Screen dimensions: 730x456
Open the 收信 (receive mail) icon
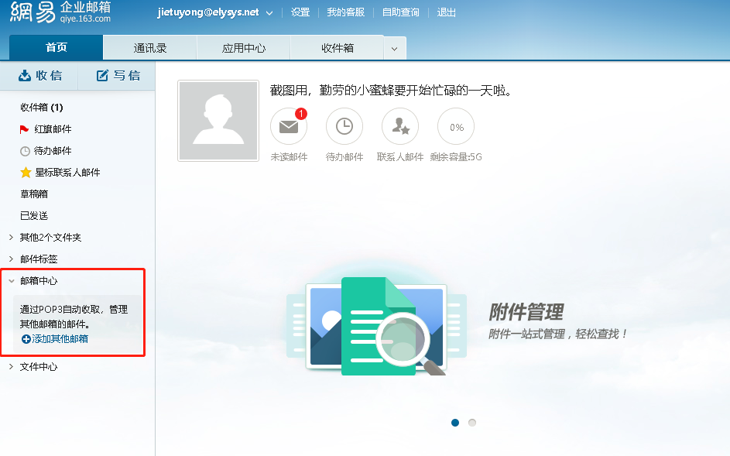40,75
